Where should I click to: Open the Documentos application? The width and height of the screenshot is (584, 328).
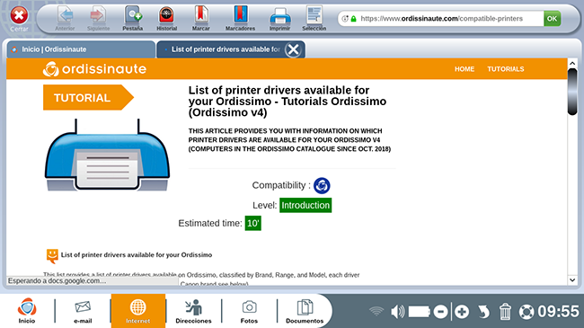pyautogui.click(x=305, y=311)
